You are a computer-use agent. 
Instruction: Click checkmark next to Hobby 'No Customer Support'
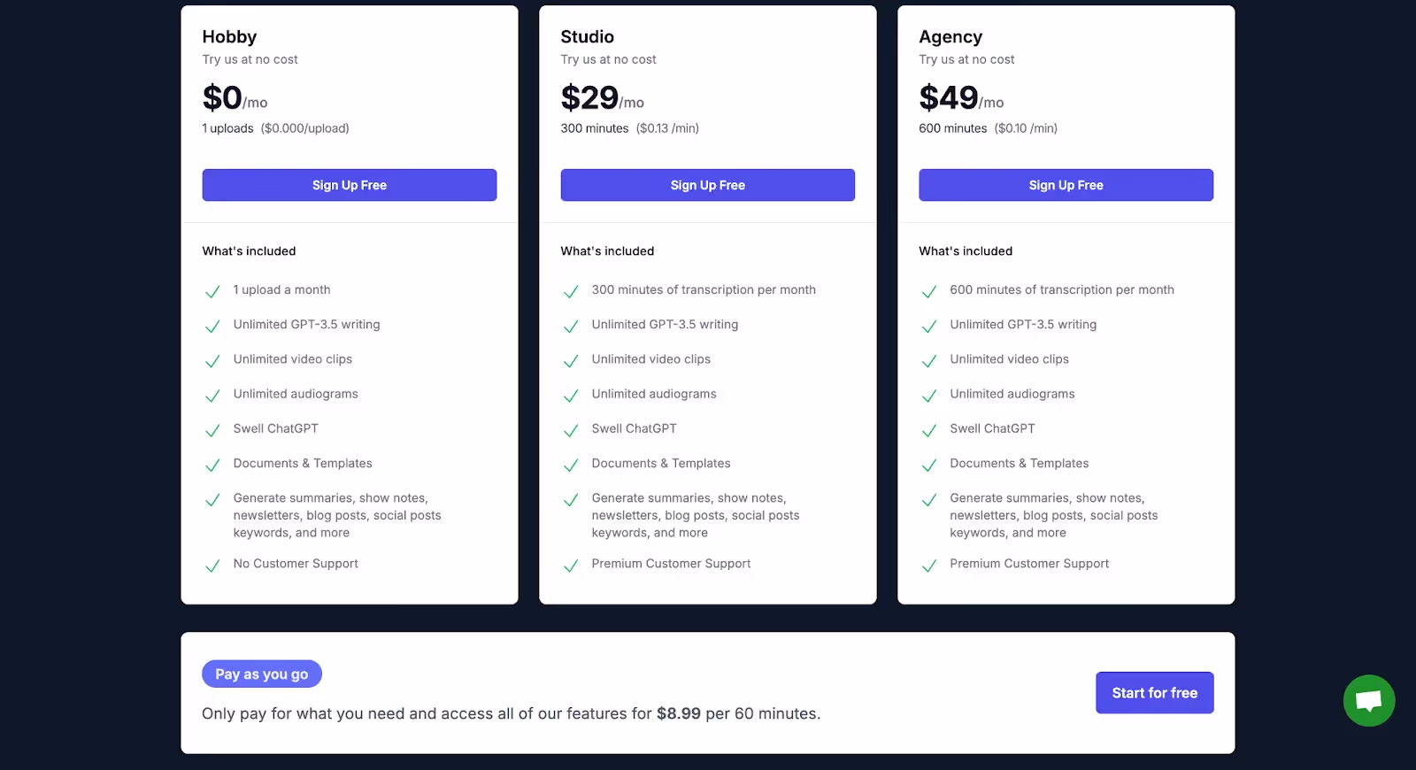coord(212,566)
